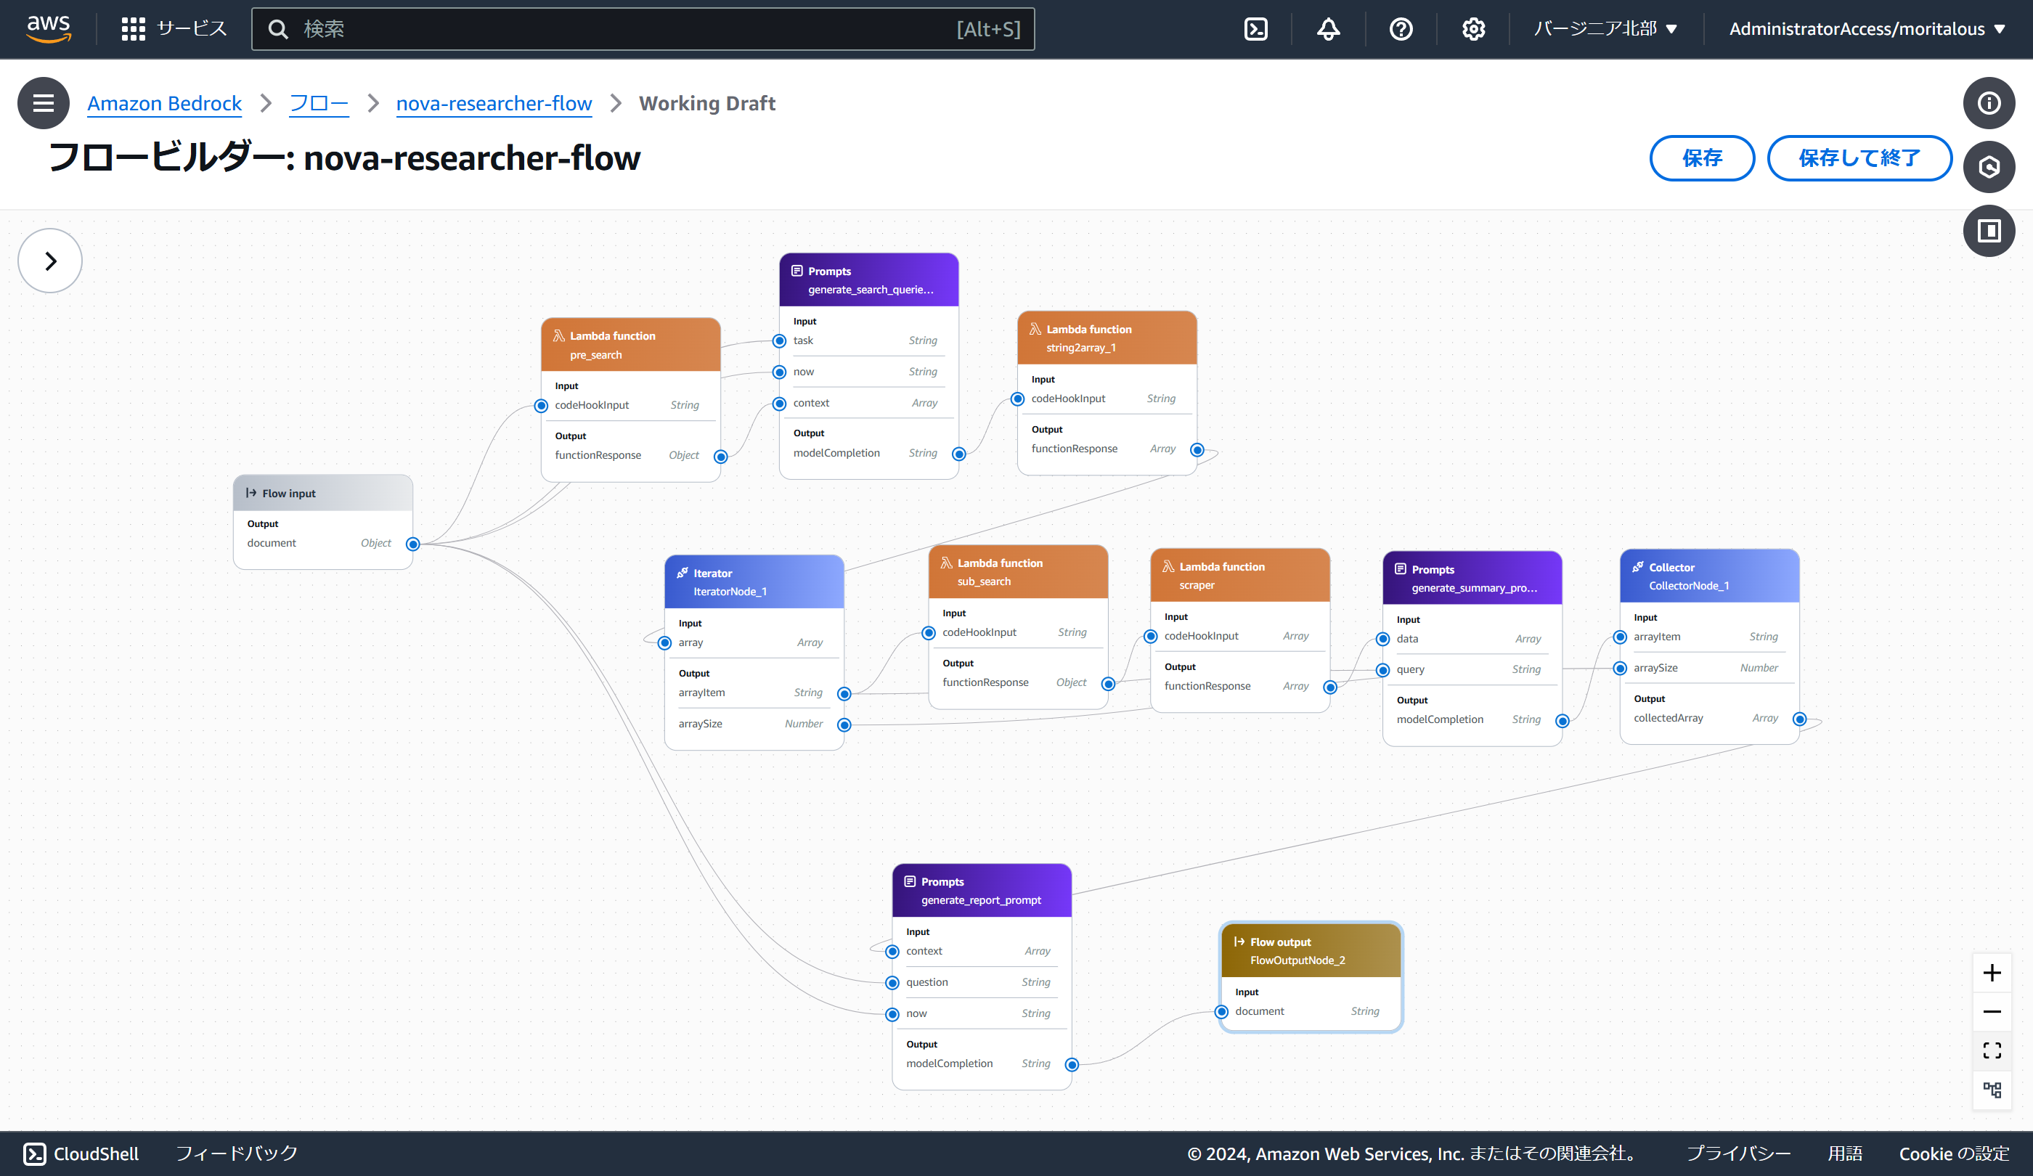Click the 検索 search field

[x=613, y=29]
